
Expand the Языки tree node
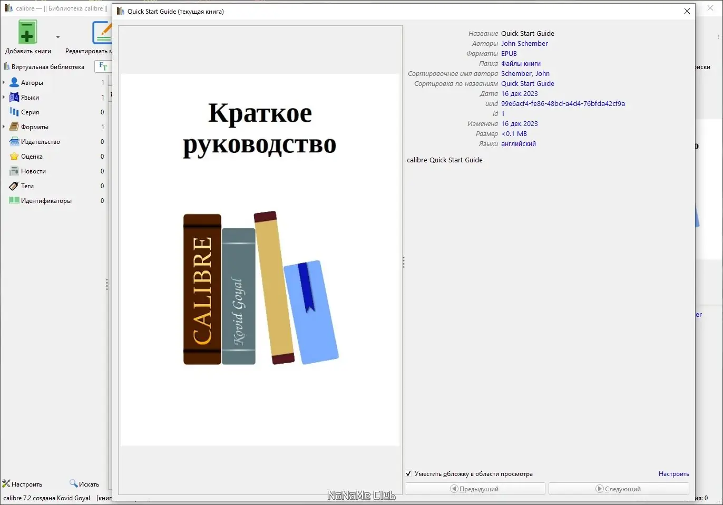pyautogui.click(x=4, y=98)
